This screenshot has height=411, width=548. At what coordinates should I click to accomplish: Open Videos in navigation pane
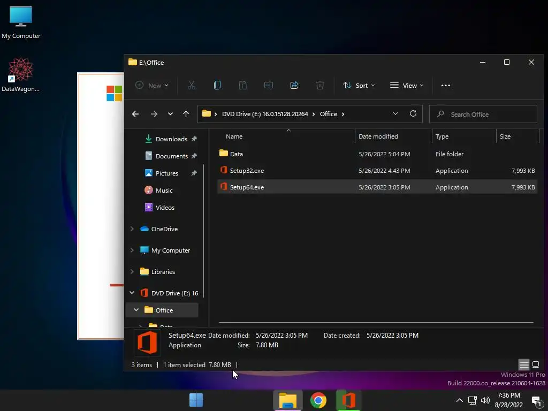pos(165,207)
